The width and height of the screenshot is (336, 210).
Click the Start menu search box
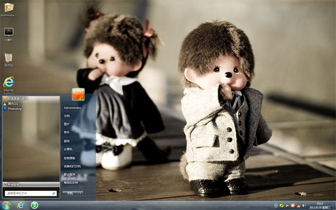click(x=31, y=194)
